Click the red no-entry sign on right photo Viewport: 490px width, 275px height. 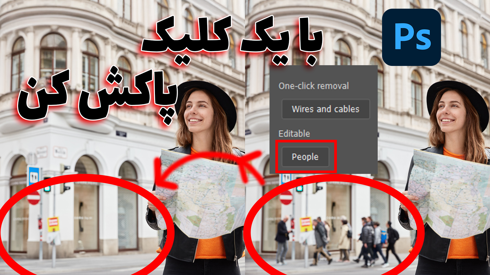click(x=286, y=198)
